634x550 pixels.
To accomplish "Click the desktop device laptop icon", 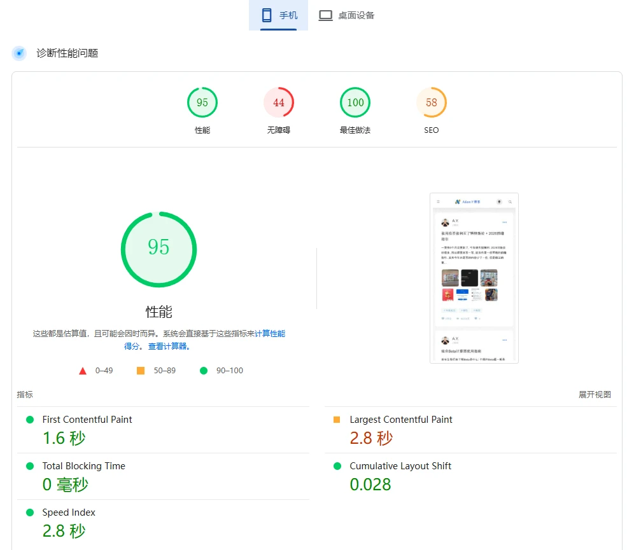I will coord(326,15).
